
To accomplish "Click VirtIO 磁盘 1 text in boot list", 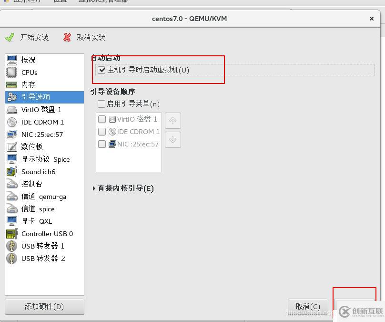I will (137, 119).
